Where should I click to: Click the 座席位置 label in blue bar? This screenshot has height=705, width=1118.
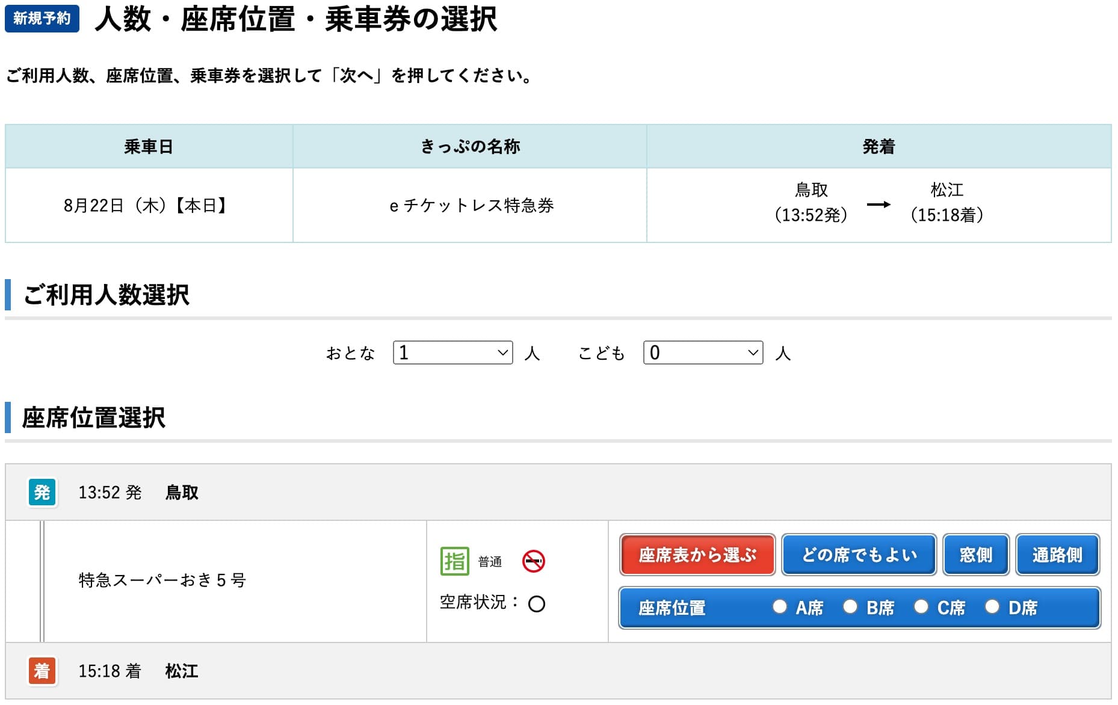(x=672, y=608)
